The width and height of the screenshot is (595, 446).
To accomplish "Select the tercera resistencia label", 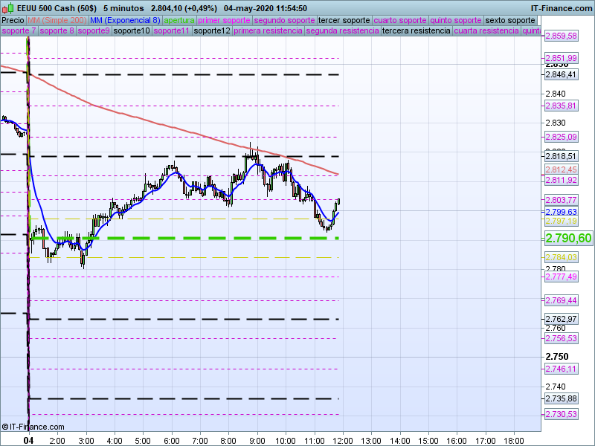I will (416, 31).
